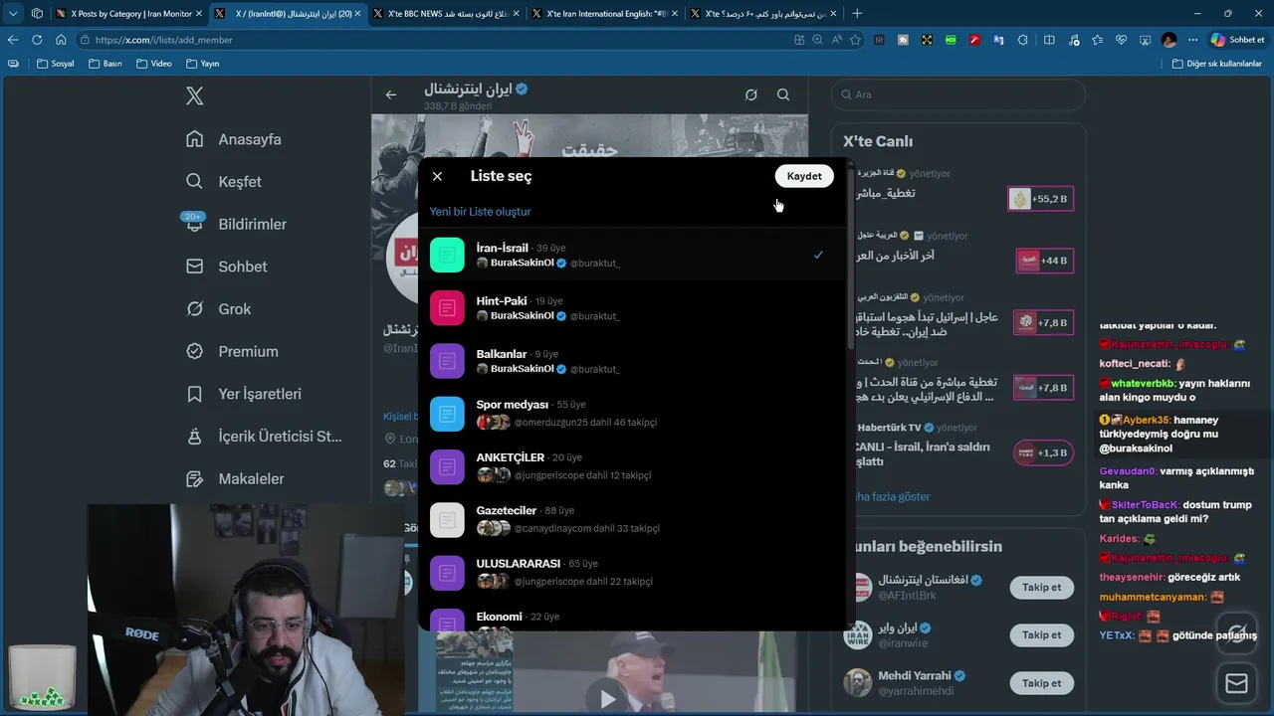The width and height of the screenshot is (1274, 716).
Task: Open Makaleler in sidebar
Action: [236, 478]
